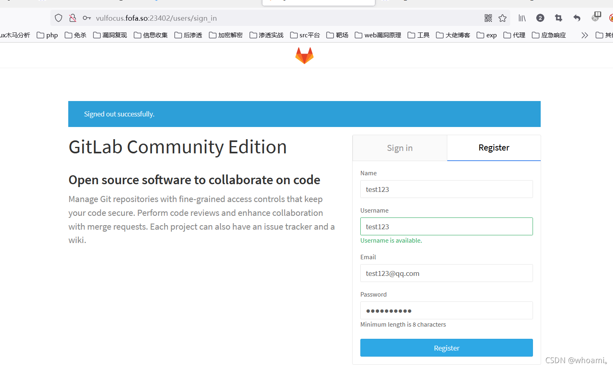Click the Name field containing test123
Viewport: 613px width, 368px height.
[x=446, y=189]
